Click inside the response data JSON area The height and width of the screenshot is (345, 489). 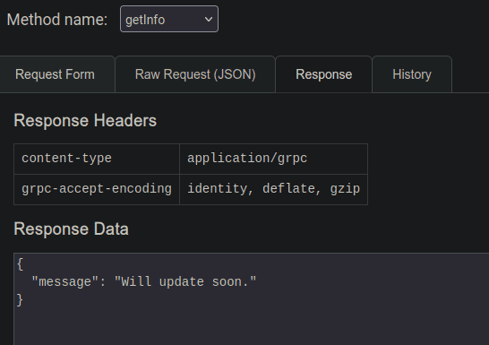click(252, 299)
